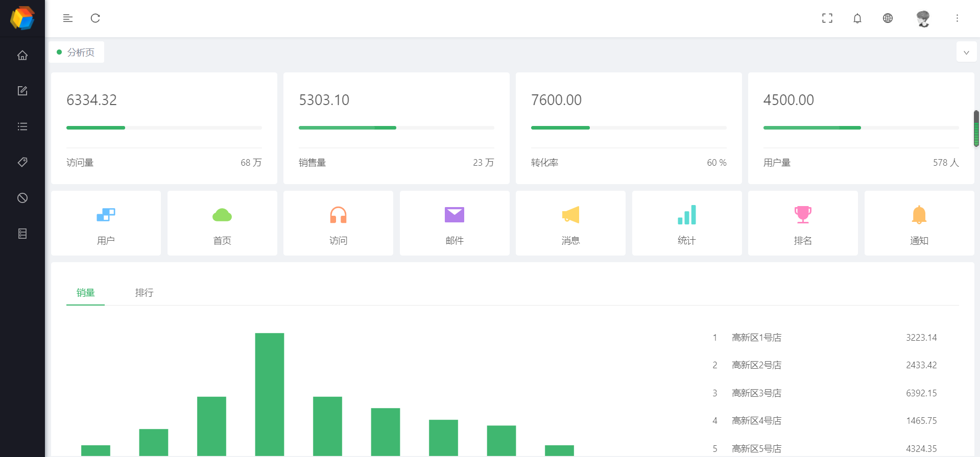Screen dimensions: 980x457
Task: Click the tallest bar in the sales chart
Action: pos(270,394)
